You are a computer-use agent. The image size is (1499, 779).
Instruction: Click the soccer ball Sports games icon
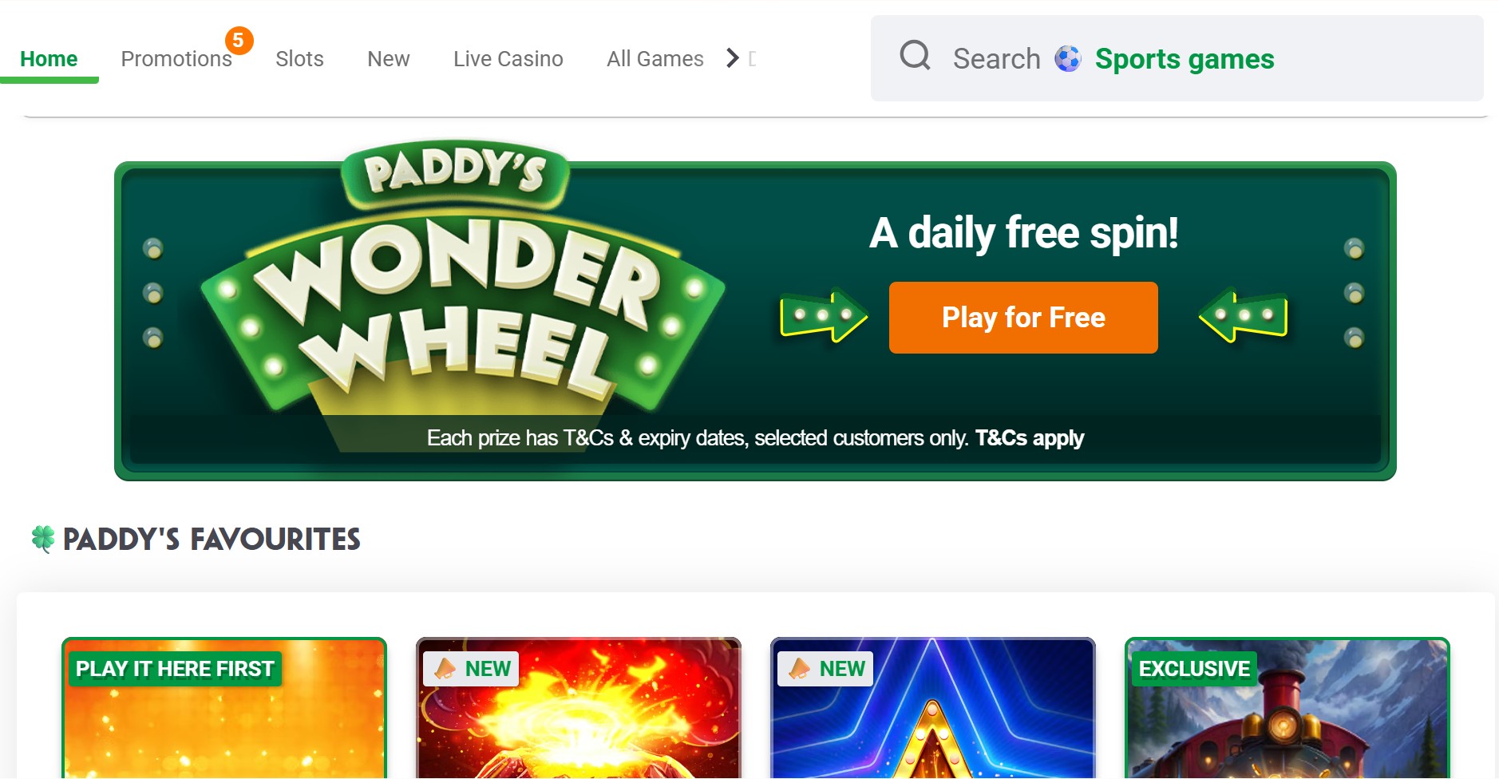(1068, 58)
